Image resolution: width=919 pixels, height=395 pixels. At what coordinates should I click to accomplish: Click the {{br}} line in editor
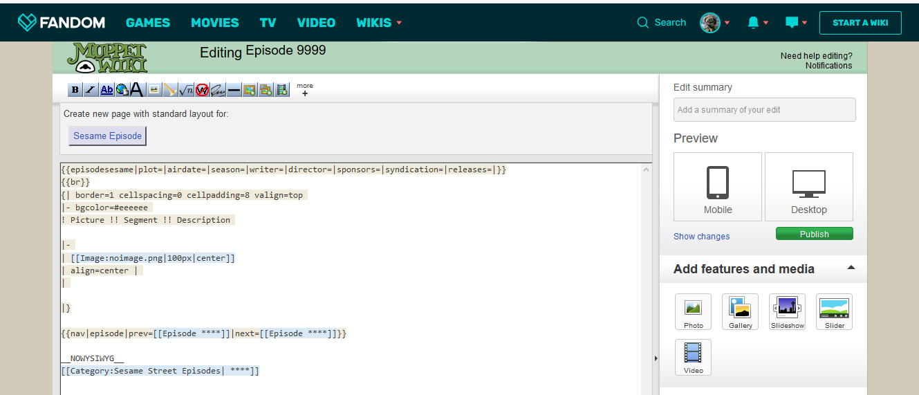pyautogui.click(x=75, y=182)
